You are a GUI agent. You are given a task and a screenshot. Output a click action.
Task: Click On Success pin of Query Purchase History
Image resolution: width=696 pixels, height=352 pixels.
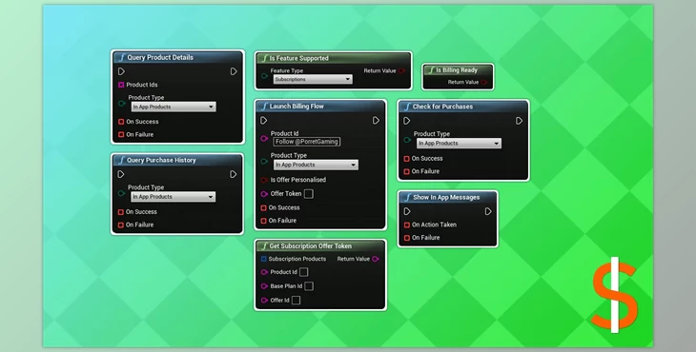coord(121,212)
